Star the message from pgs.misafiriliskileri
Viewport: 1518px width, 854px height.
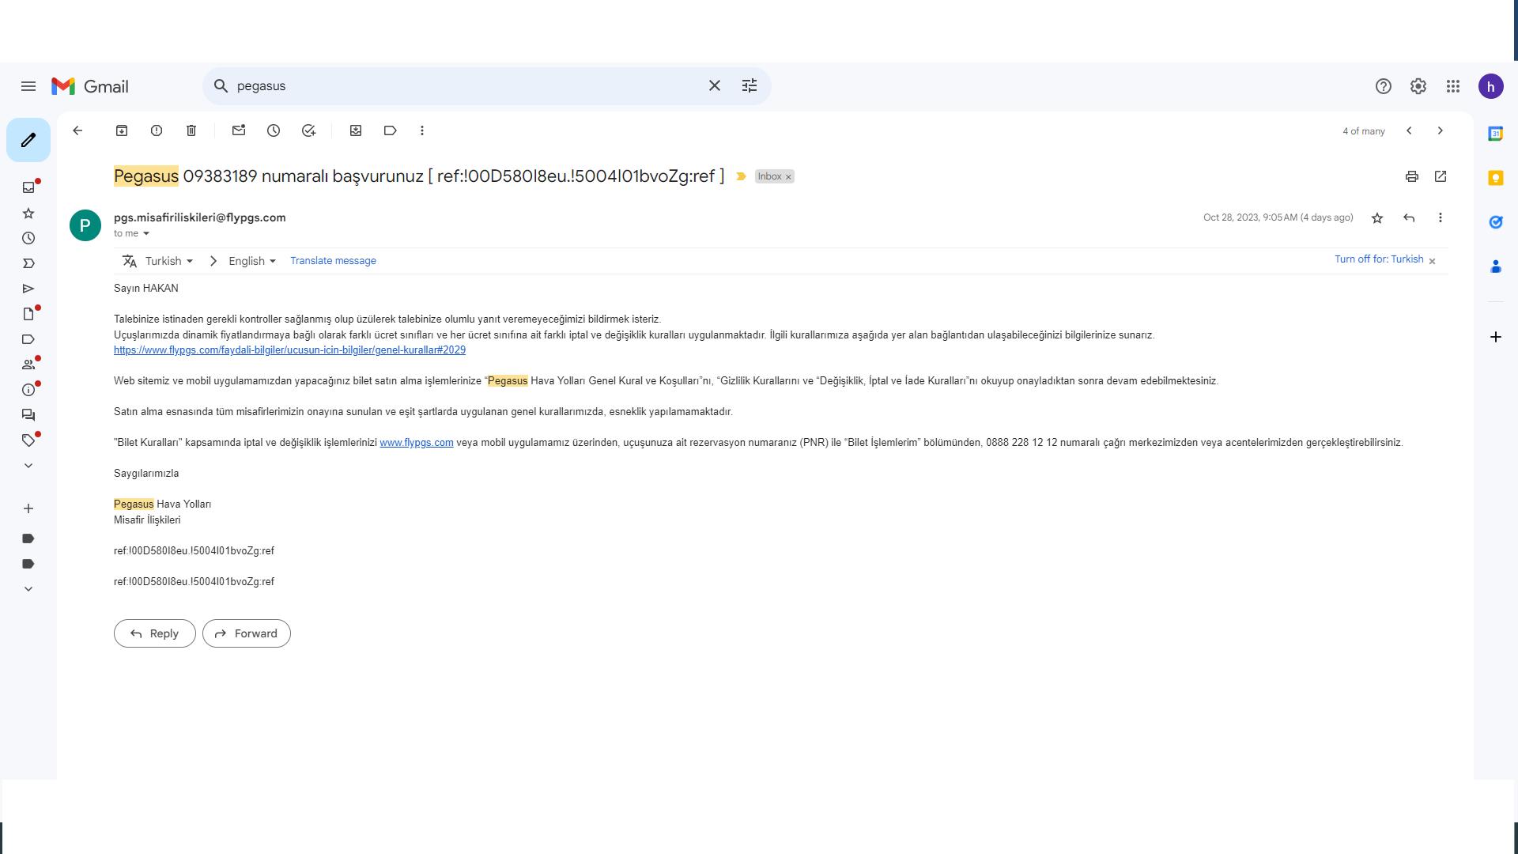tap(1377, 218)
